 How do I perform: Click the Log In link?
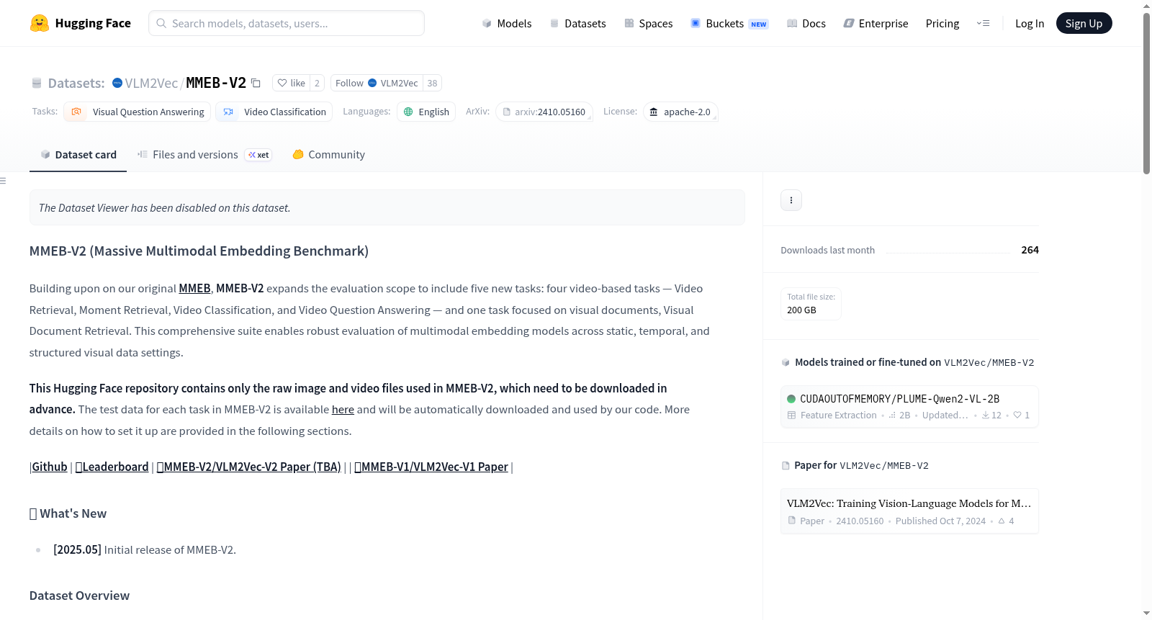tap(1030, 23)
